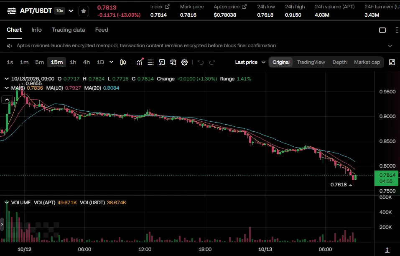Redo the last chart action
Image resolution: width=400 pixels, height=256 pixels.
point(212,62)
